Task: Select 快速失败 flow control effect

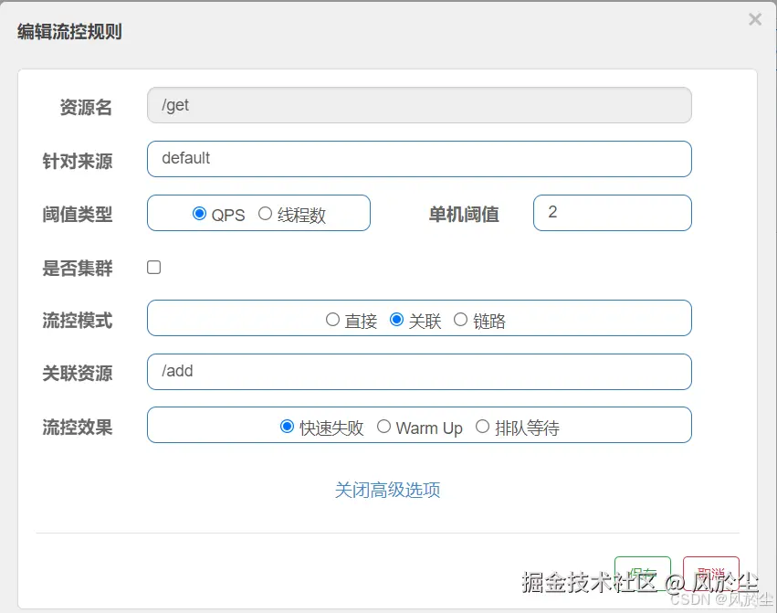Action: coord(288,426)
